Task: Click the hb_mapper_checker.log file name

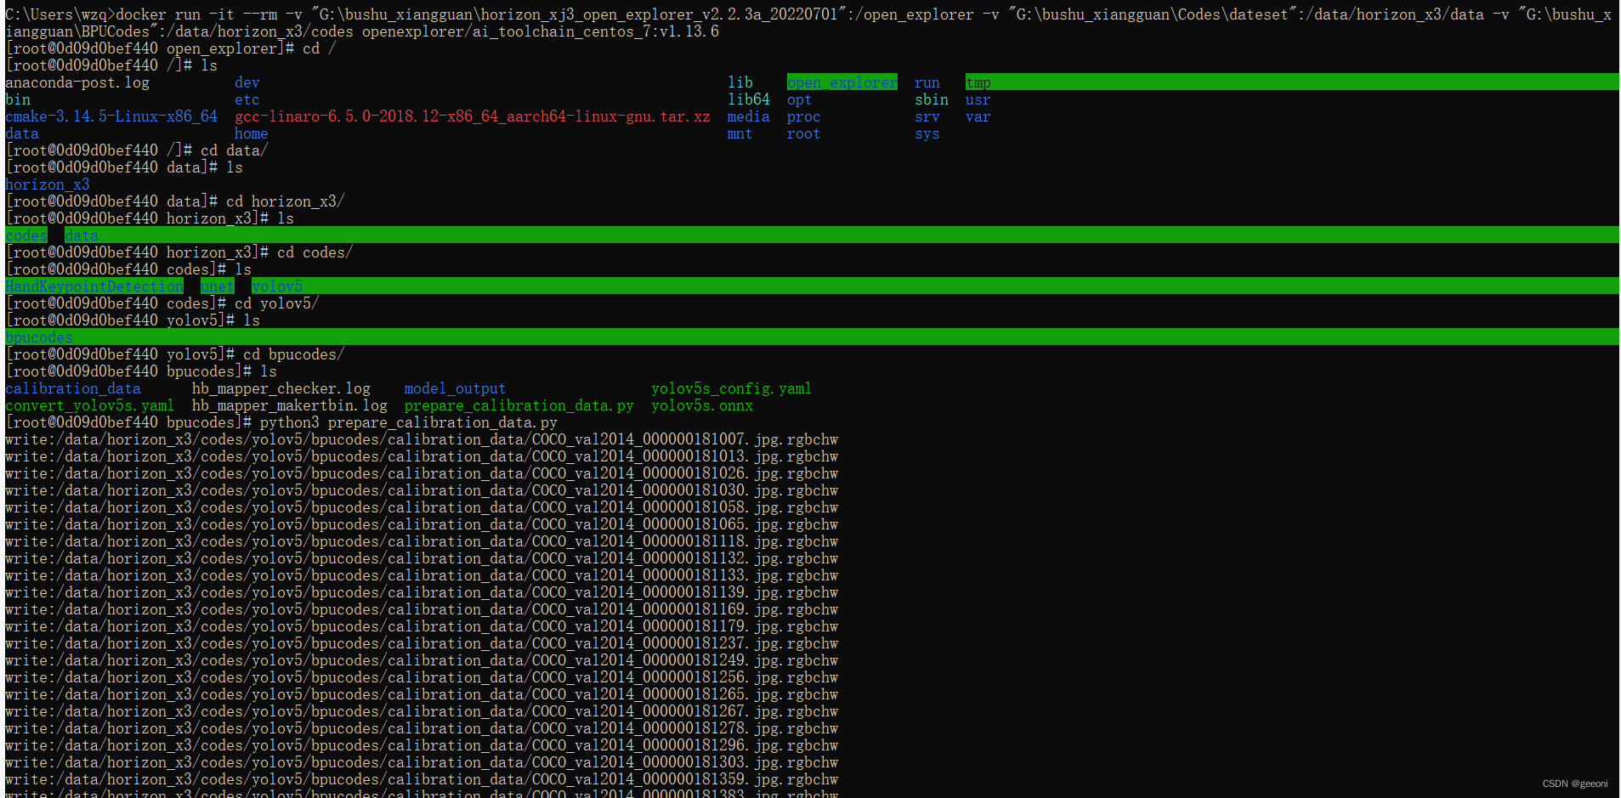Action: click(x=281, y=388)
